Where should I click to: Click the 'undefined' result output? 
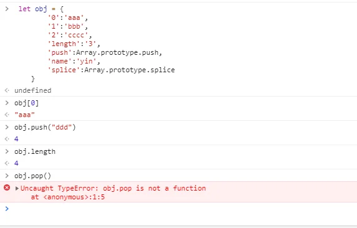(33, 90)
